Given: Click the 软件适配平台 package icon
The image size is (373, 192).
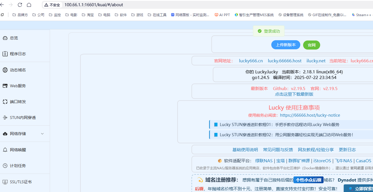Looking at the screenshot, I should (x=220, y=161).
